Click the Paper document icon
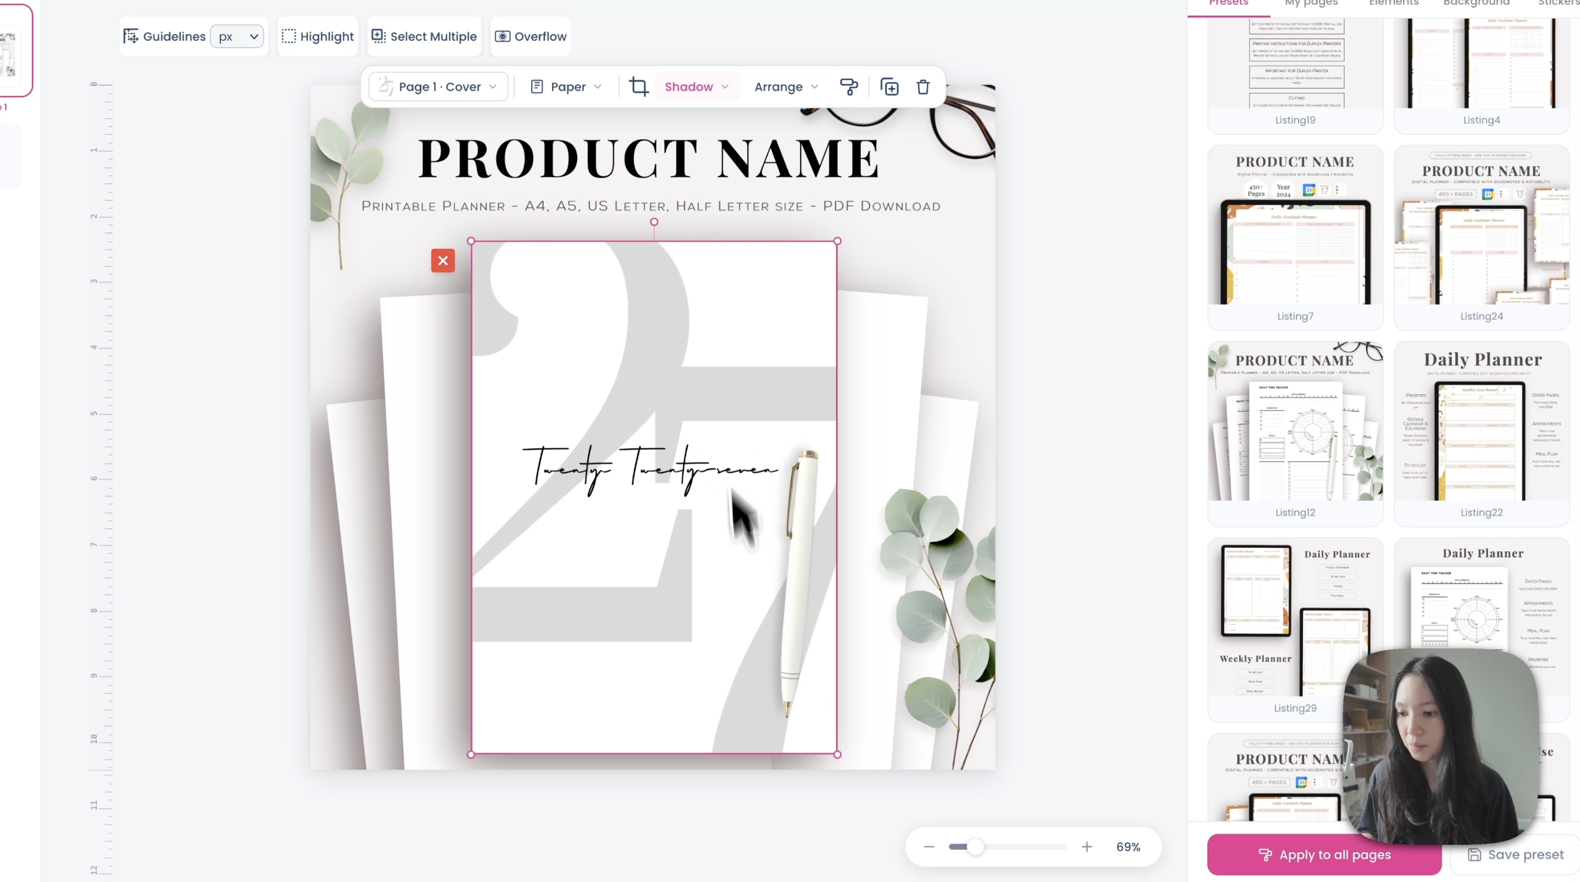1580x882 pixels. (x=537, y=87)
